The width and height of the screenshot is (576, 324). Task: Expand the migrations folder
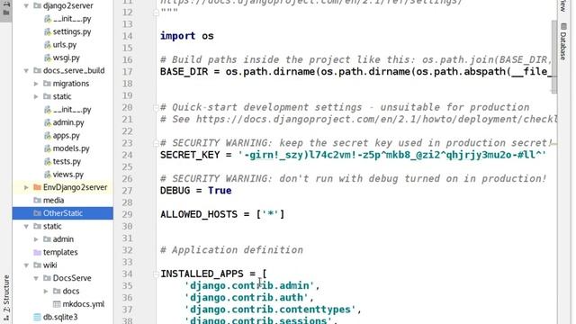click(36, 84)
